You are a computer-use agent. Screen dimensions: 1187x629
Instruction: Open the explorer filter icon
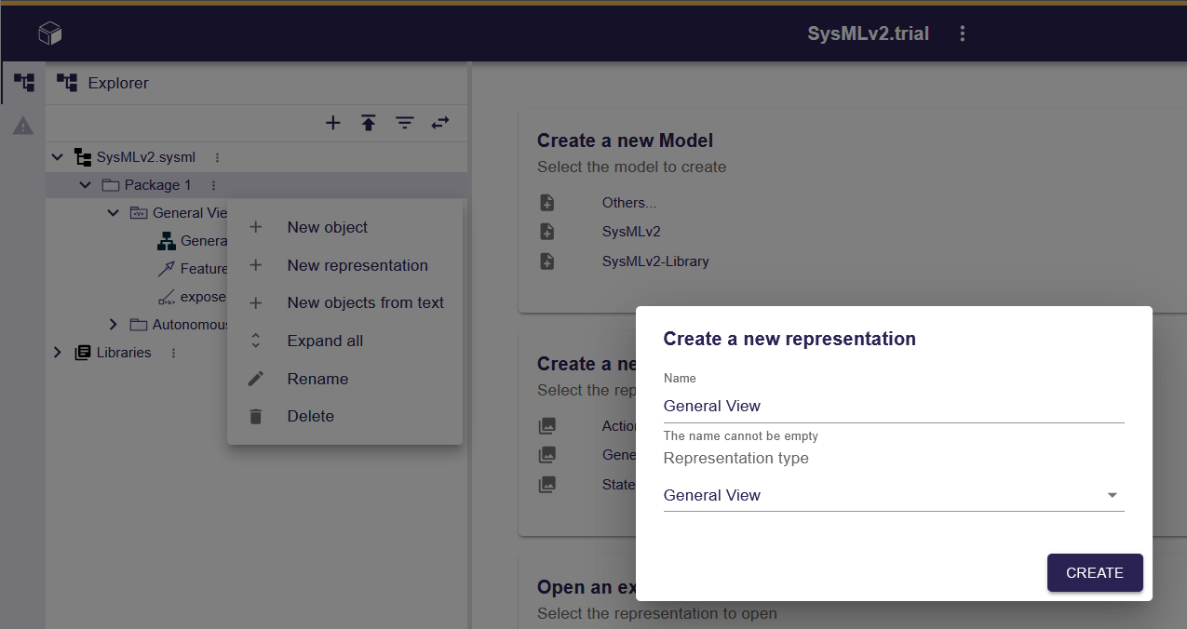point(404,123)
